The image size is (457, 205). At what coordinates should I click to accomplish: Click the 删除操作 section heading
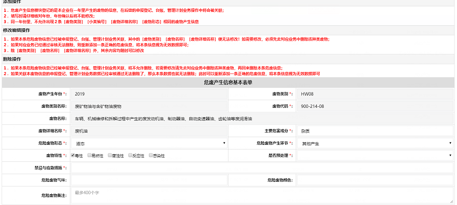[x=12, y=59]
